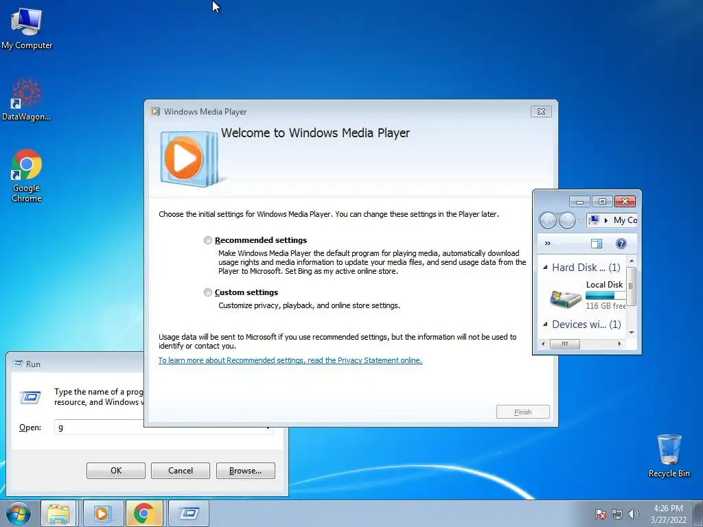Image resolution: width=703 pixels, height=527 pixels.
Task: Click Browse... in the Run dialog
Action: [x=245, y=471]
